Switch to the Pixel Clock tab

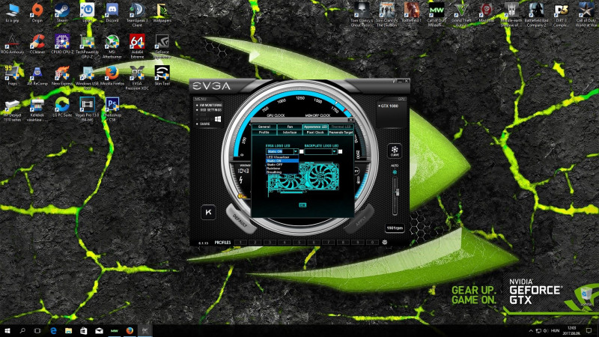pos(315,133)
